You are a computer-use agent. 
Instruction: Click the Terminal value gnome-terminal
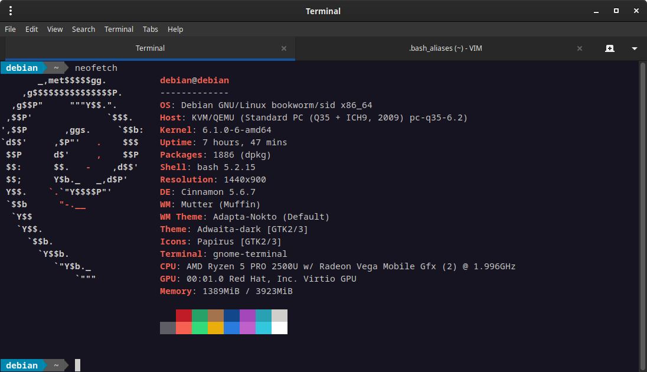coord(250,253)
